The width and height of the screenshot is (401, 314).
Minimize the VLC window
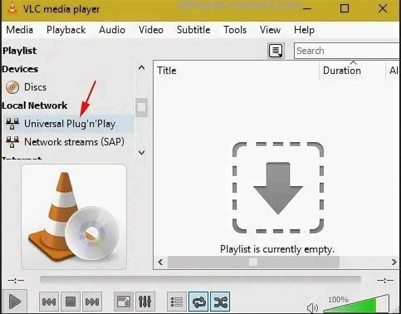(x=307, y=8)
